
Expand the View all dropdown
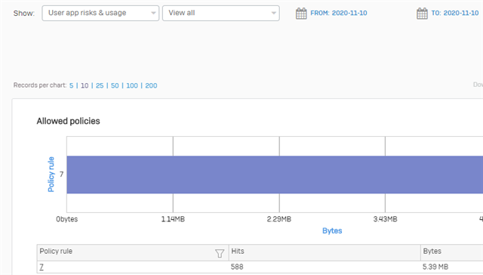click(x=221, y=13)
